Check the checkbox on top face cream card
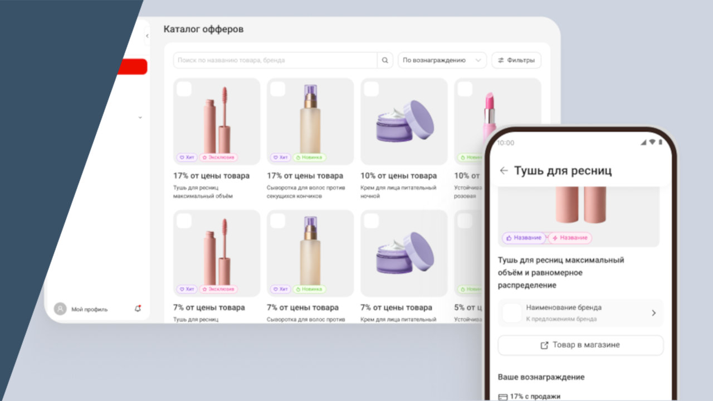713x401 pixels. coord(372,89)
